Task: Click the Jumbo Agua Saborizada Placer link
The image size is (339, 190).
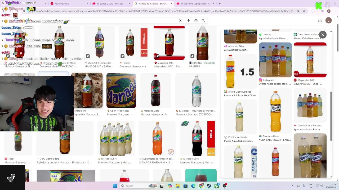Action: [273, 36]
